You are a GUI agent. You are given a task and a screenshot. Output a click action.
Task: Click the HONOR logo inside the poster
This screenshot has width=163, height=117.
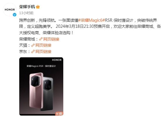point(57,60)
